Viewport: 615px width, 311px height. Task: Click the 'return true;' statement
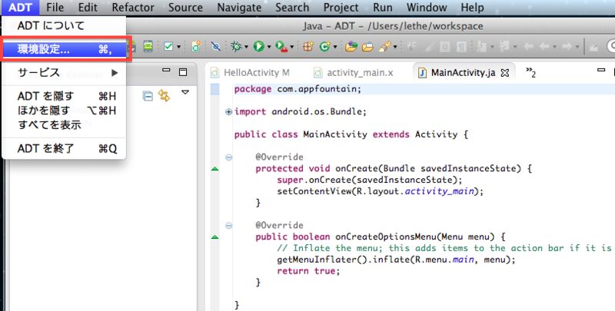[x=308, y=271]
